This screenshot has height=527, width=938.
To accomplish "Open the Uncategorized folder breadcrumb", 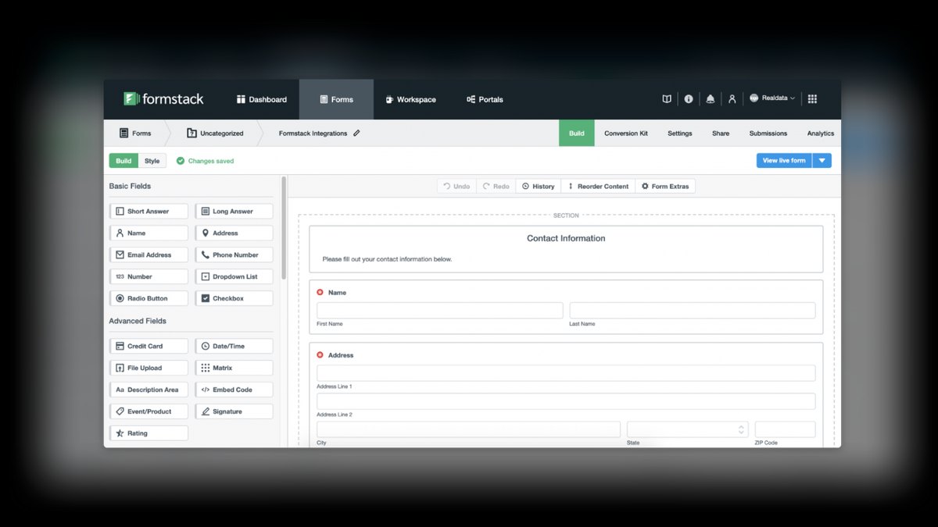I will 215,134.
